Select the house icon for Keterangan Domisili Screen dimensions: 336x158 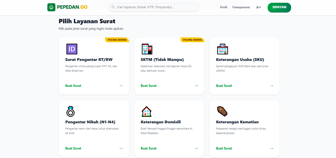pyautogui.click(x=147, y=111)
